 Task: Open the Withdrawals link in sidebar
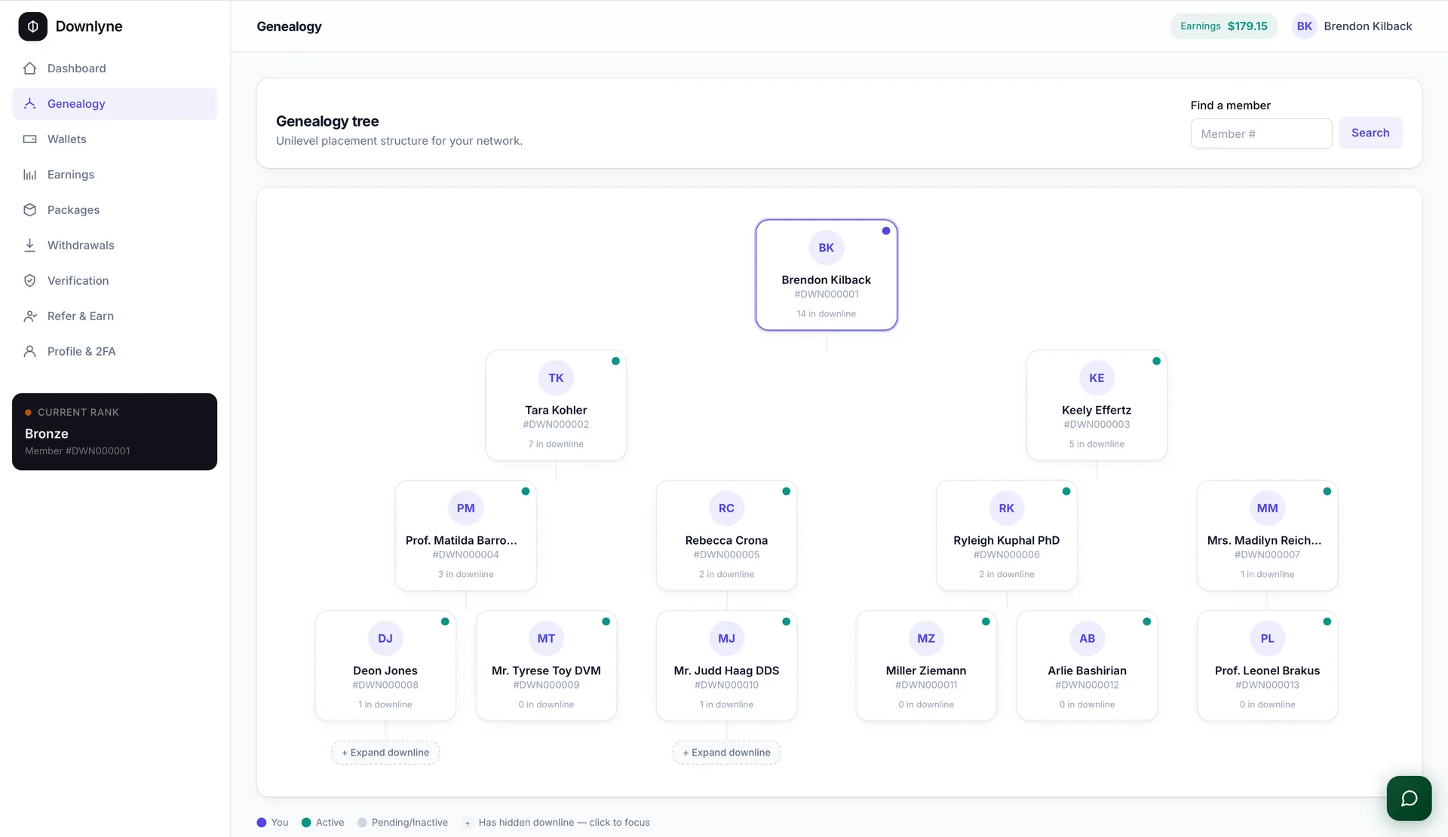tap(115, 246)
